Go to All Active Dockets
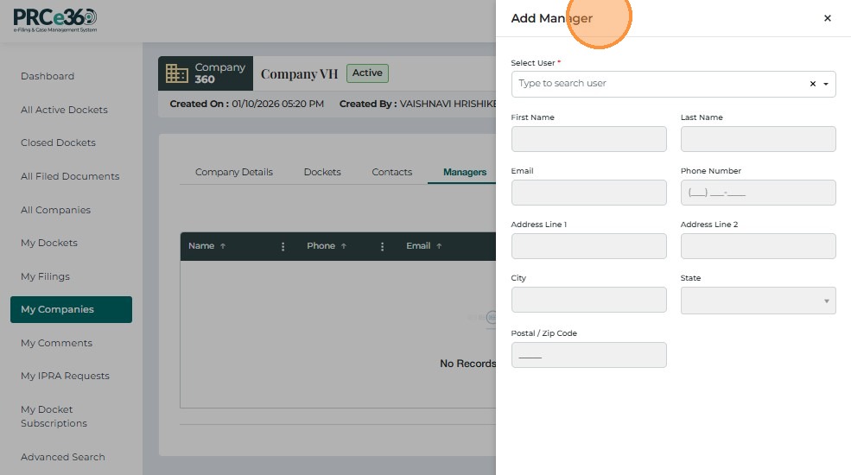The width and height of the screenshot is (851, 475). pyautogui.click(x=64, y=110)
